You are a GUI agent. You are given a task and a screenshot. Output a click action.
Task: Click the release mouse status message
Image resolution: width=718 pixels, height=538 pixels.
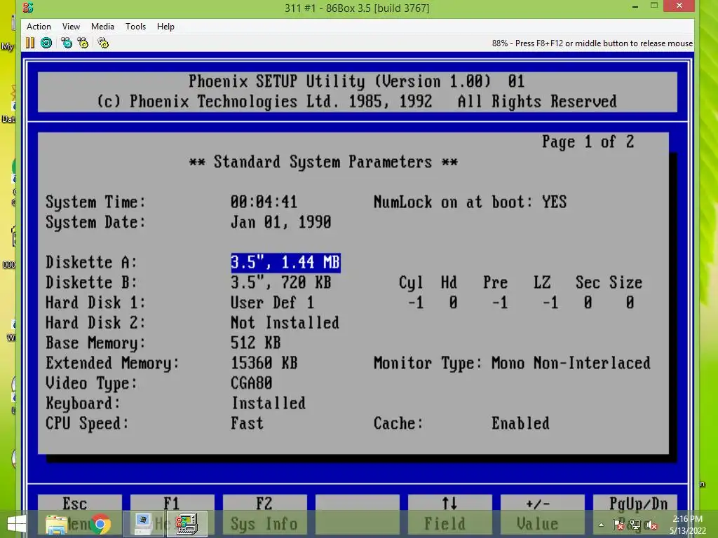coord(592,43)
